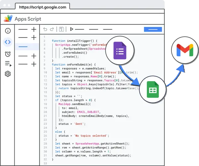Screen dimensions: 199x166
Task: Click 'return topicsString.indexOf' code line
Action: coord(99,88)
